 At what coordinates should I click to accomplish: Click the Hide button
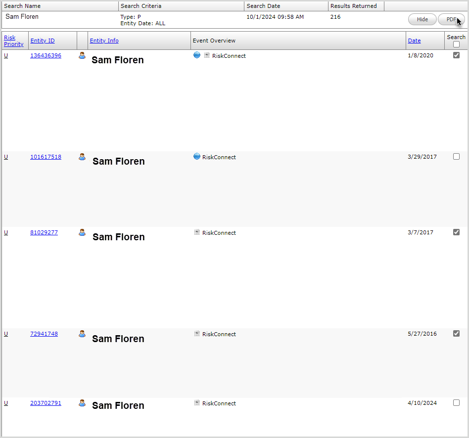pos(422,19)
